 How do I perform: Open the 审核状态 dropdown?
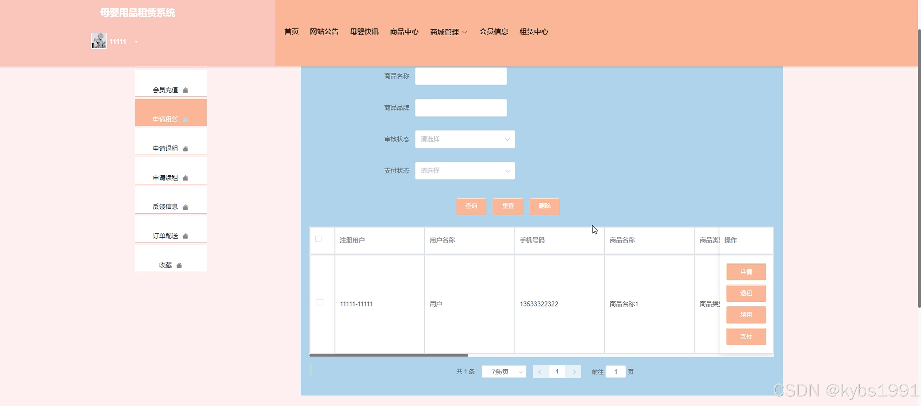(465, 139)
